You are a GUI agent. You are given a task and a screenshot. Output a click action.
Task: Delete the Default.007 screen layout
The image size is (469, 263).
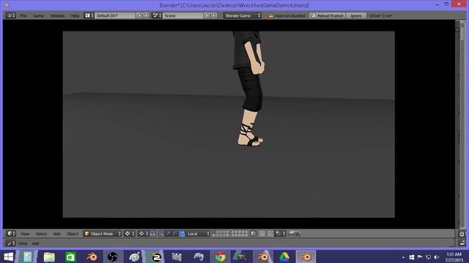click(146, 15)
